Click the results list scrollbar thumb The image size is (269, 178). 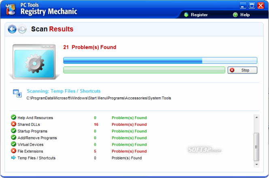[256, 147]
